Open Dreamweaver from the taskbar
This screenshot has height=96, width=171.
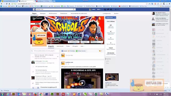coord(52,94)
